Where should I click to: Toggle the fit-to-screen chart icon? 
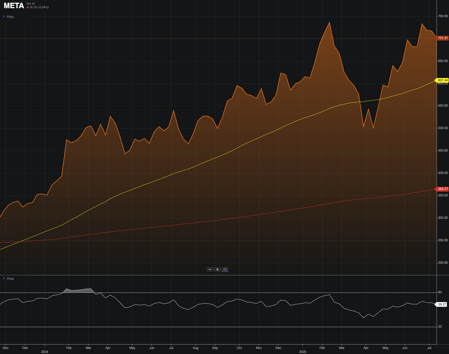tap(225, 270)
